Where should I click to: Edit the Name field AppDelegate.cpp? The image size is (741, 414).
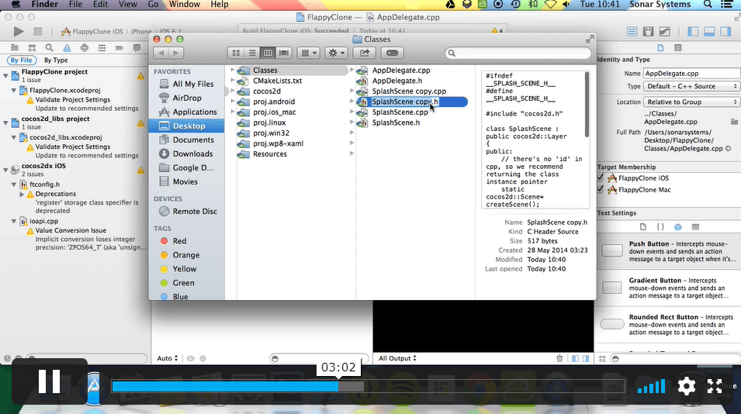point(691,73)
